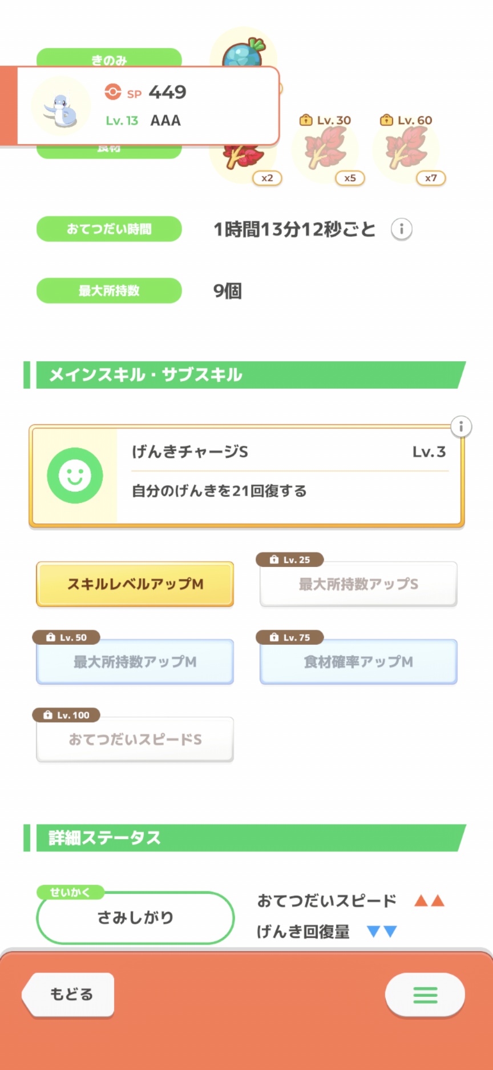Screen dimensions: 493x1070
Task: Tap the おてつだい時間 label
Action: click(x=109, y=229)
